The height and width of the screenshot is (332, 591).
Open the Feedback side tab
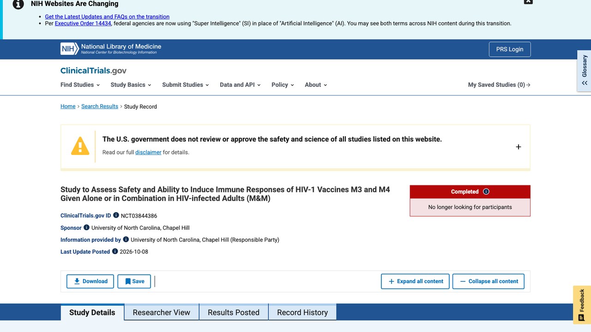tap(582, 305)
